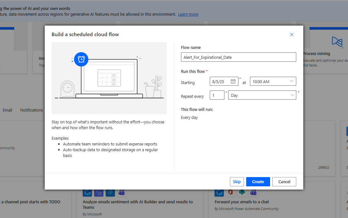
Task: Click the alarm clock illustration badge
Action: (x=81, y=59)
